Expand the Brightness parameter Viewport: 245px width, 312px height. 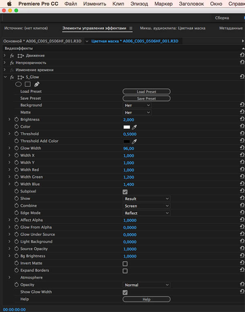click(9, 119)
